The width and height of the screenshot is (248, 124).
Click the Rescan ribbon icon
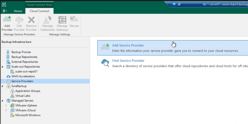coord(74,19)
